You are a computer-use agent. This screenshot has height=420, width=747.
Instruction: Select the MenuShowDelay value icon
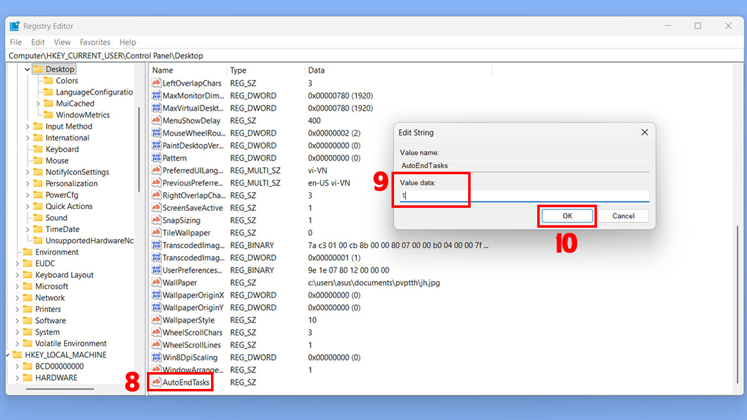coord(157,121)
